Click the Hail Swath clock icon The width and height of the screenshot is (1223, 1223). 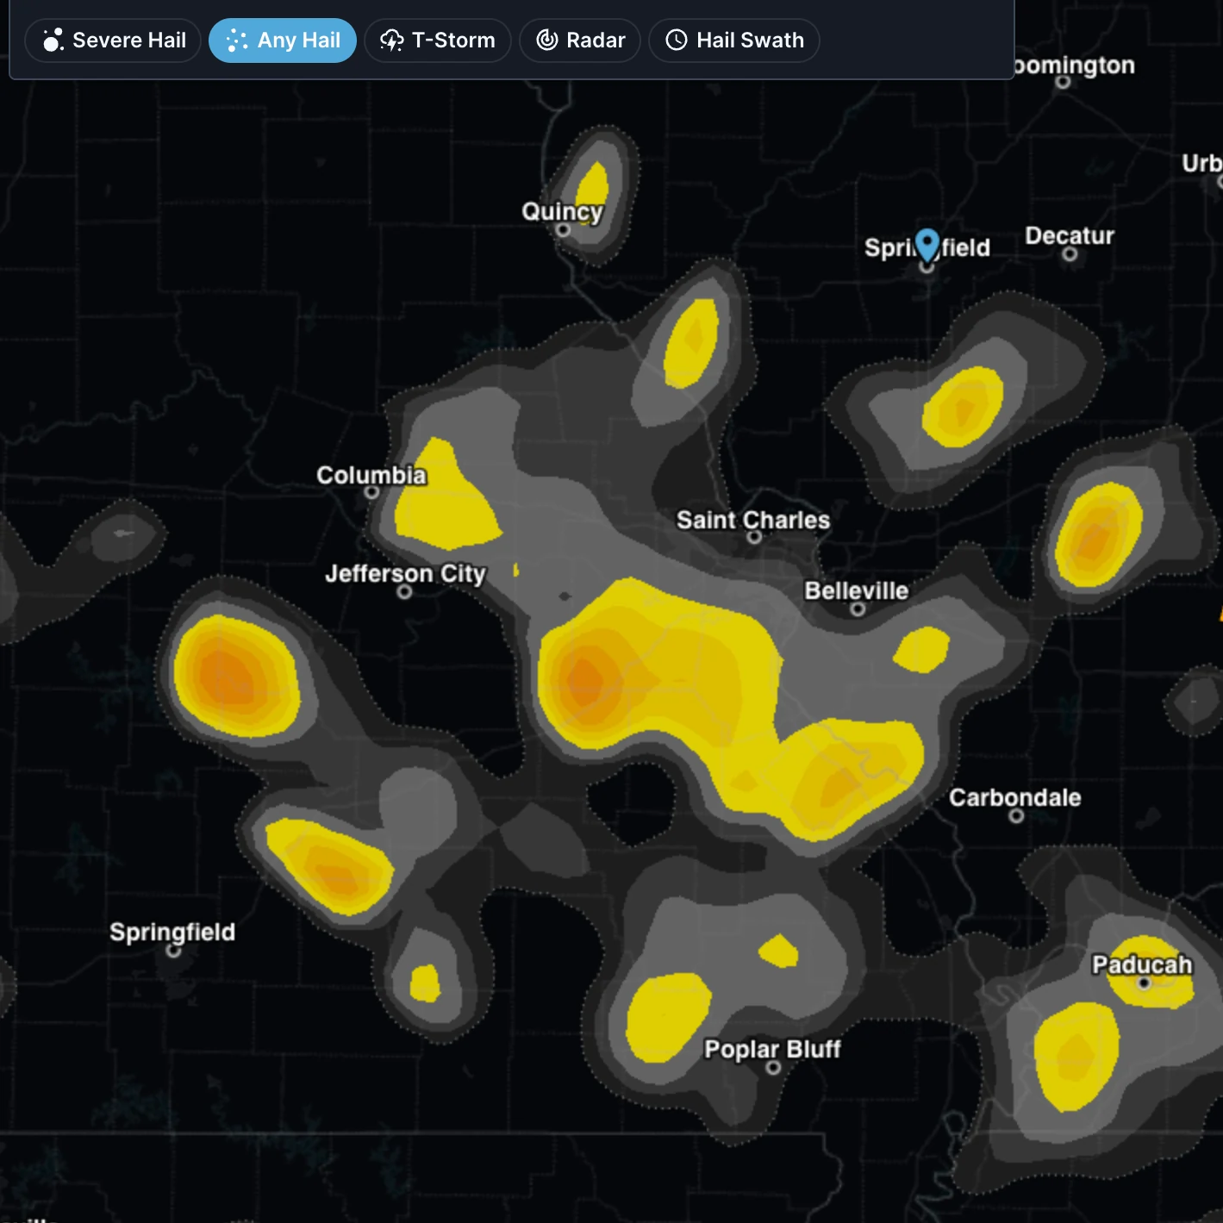coord(677,40)
